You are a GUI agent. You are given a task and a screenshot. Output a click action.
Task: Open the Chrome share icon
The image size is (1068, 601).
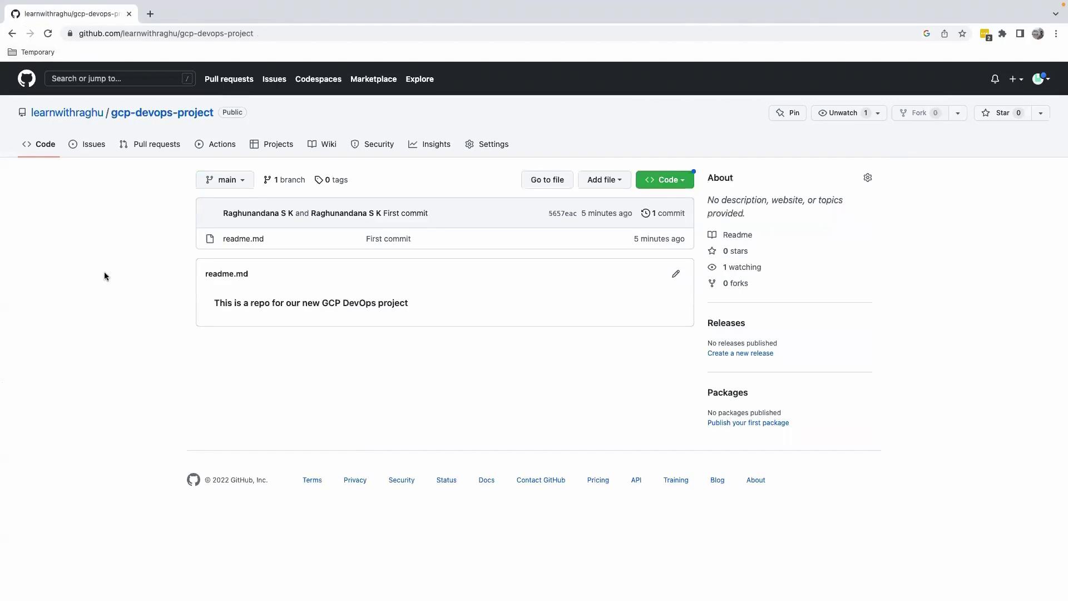click(x=944, y=33)
